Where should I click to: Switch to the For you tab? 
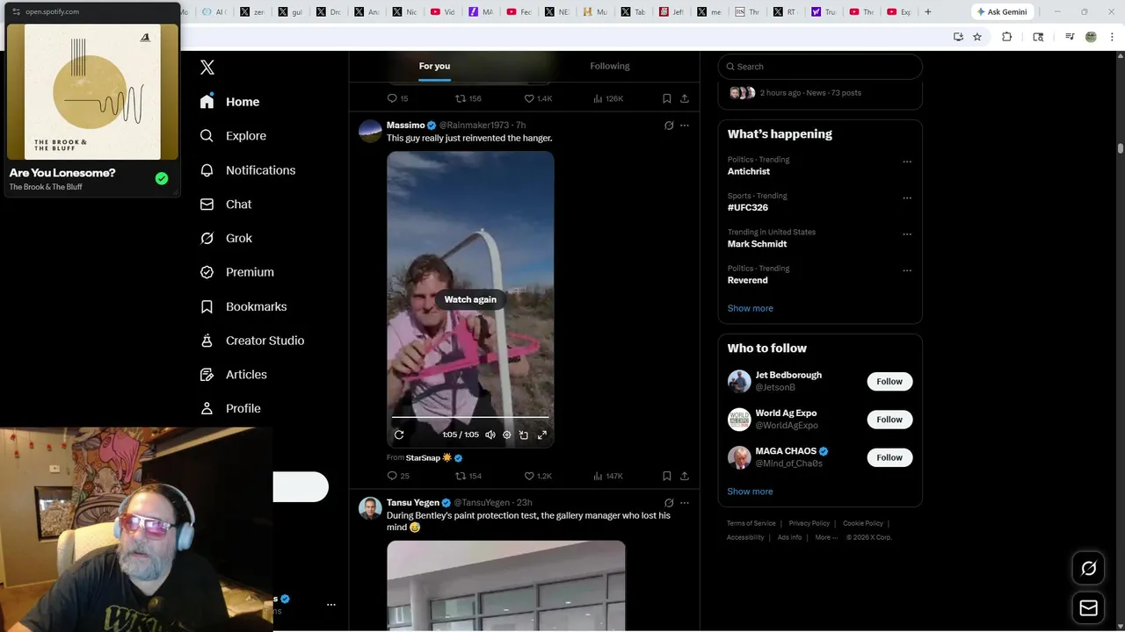click(x=434, y=66)
